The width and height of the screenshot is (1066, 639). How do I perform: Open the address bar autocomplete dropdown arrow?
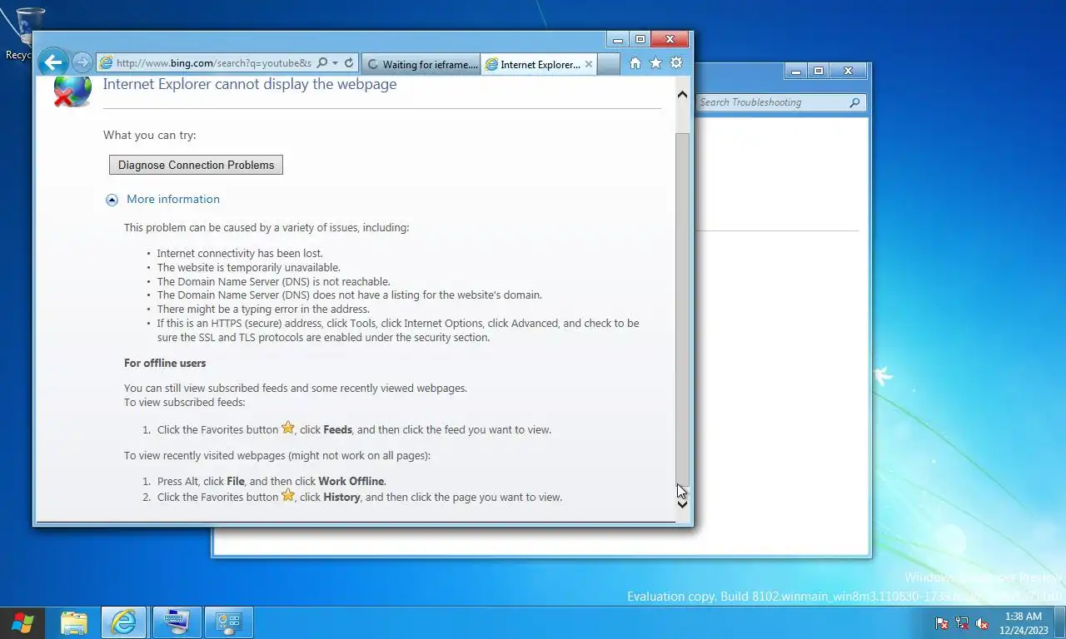[335, 63]
